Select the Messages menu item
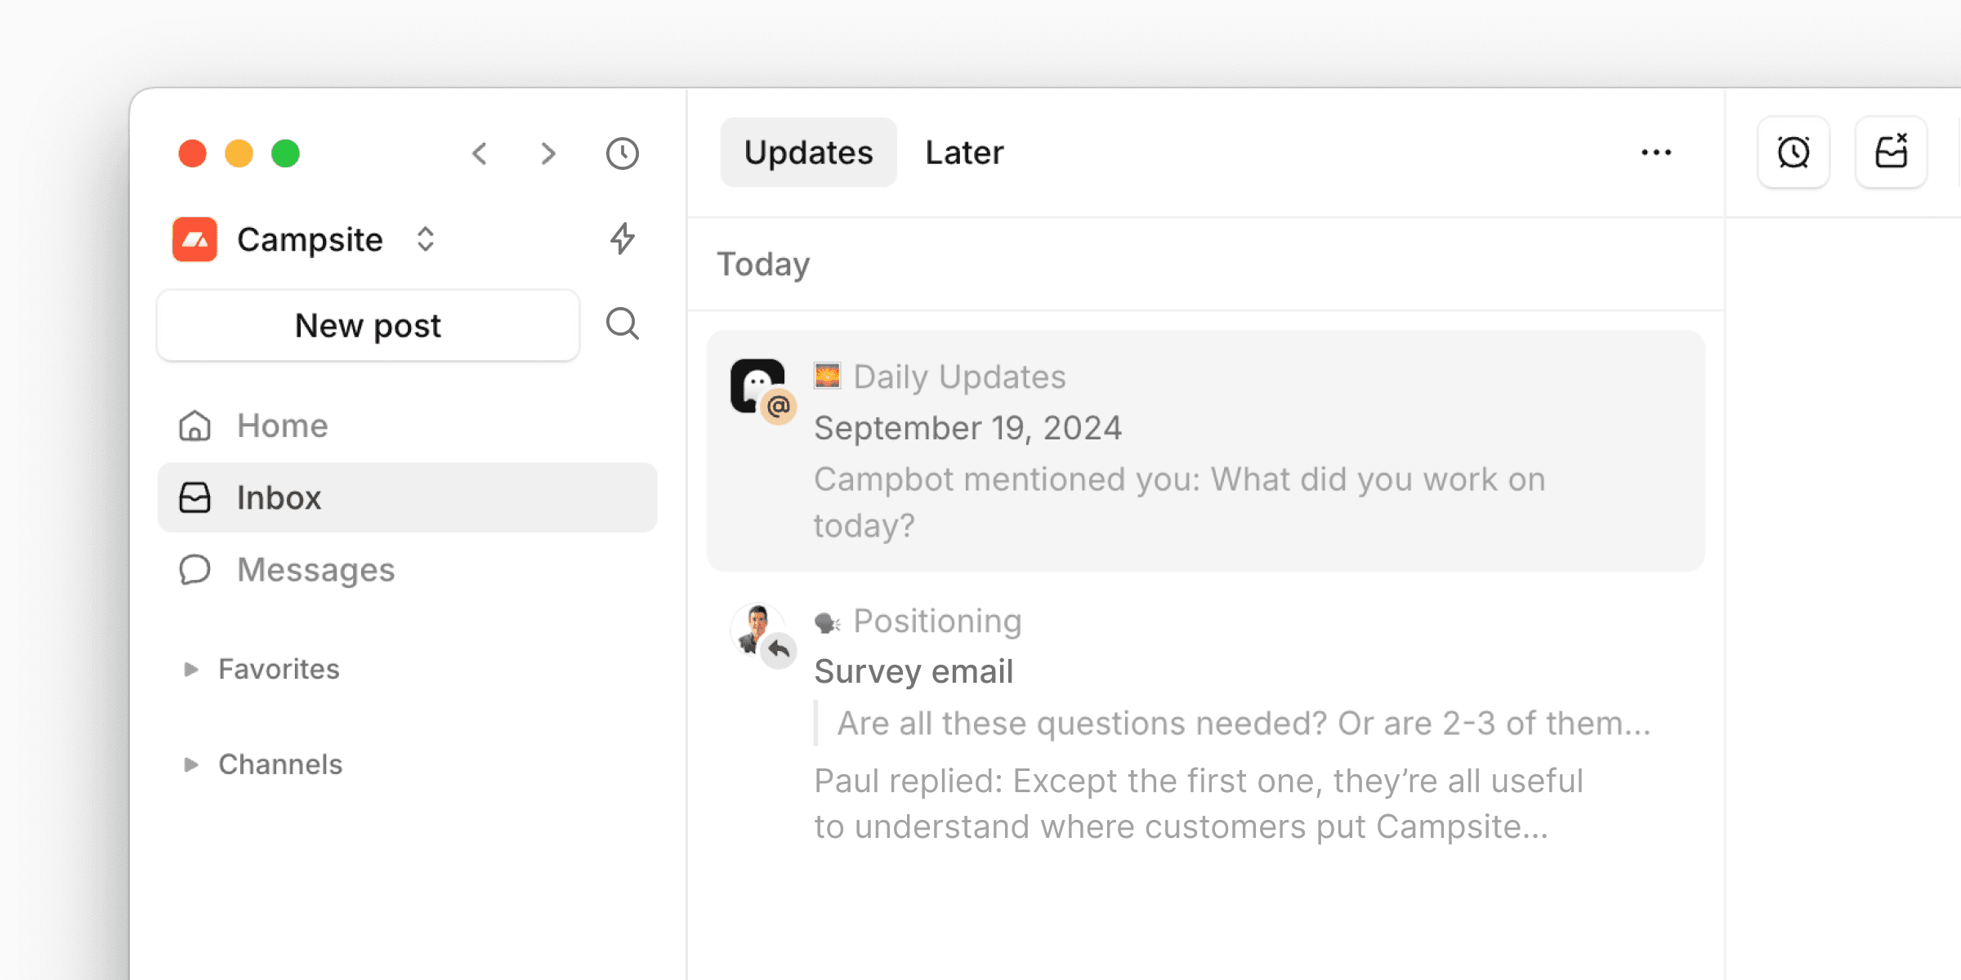The height and width of the screenshot is (980, 1961). coord(315,568)
